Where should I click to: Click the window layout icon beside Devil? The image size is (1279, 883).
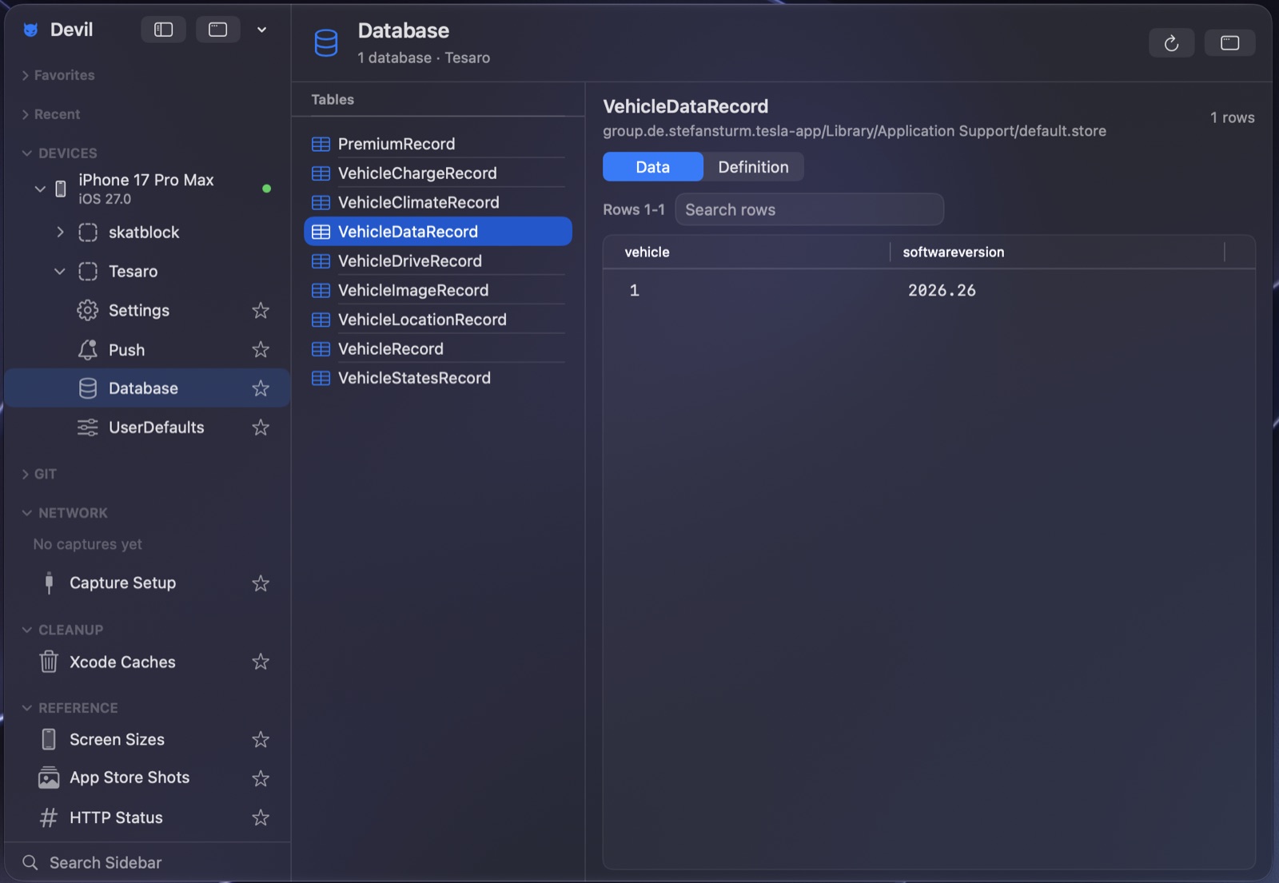217,30
